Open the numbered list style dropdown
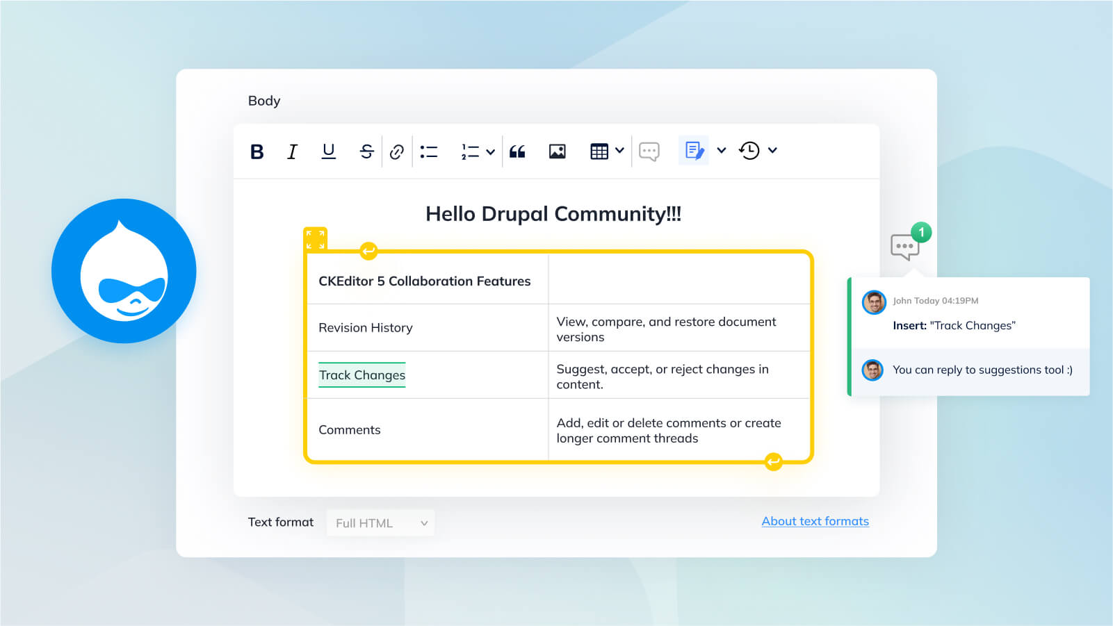Viewport: 1113px width, 626px height. coord(490,151)
